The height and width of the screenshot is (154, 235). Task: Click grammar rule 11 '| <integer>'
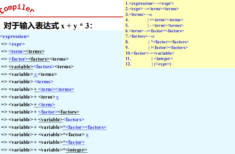click(x=149, y=59)
